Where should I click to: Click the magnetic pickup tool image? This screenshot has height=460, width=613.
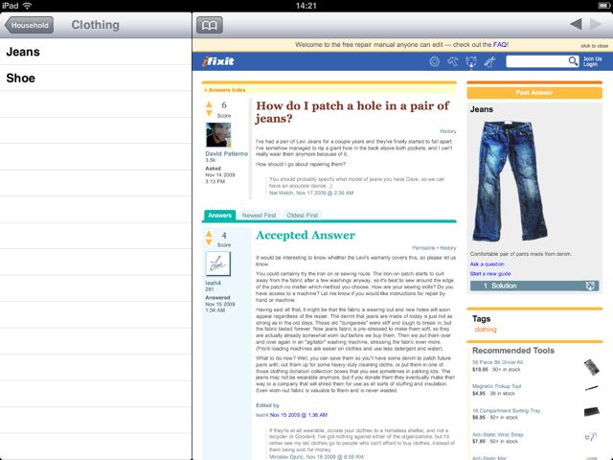(x=592, y=388)
